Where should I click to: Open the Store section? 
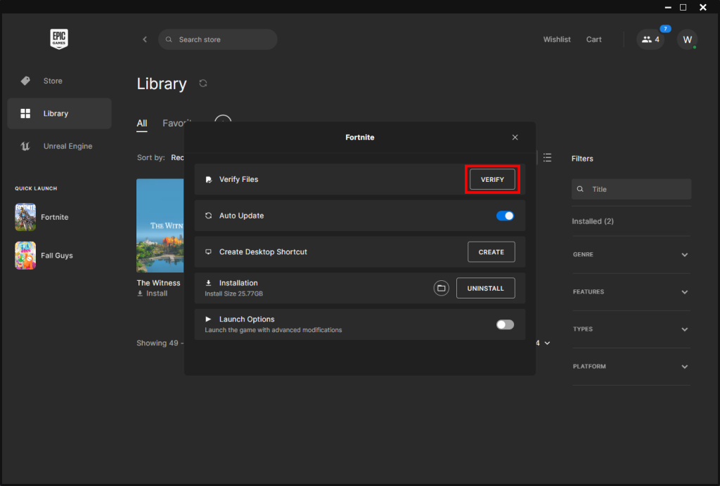point(59,81)
